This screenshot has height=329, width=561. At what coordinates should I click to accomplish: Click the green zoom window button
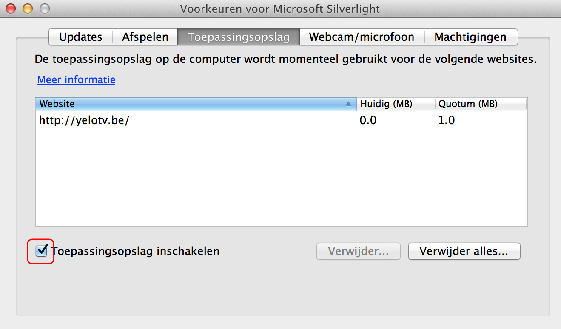pyautogui.click(x=44, y=8)
